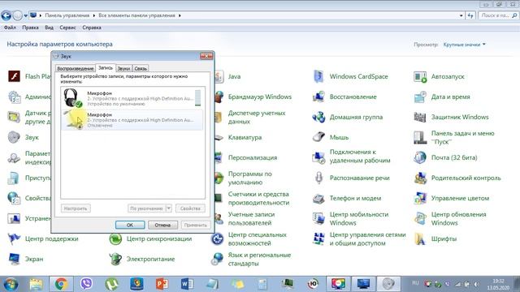Click Отмена in the Звук dialog

162,225
